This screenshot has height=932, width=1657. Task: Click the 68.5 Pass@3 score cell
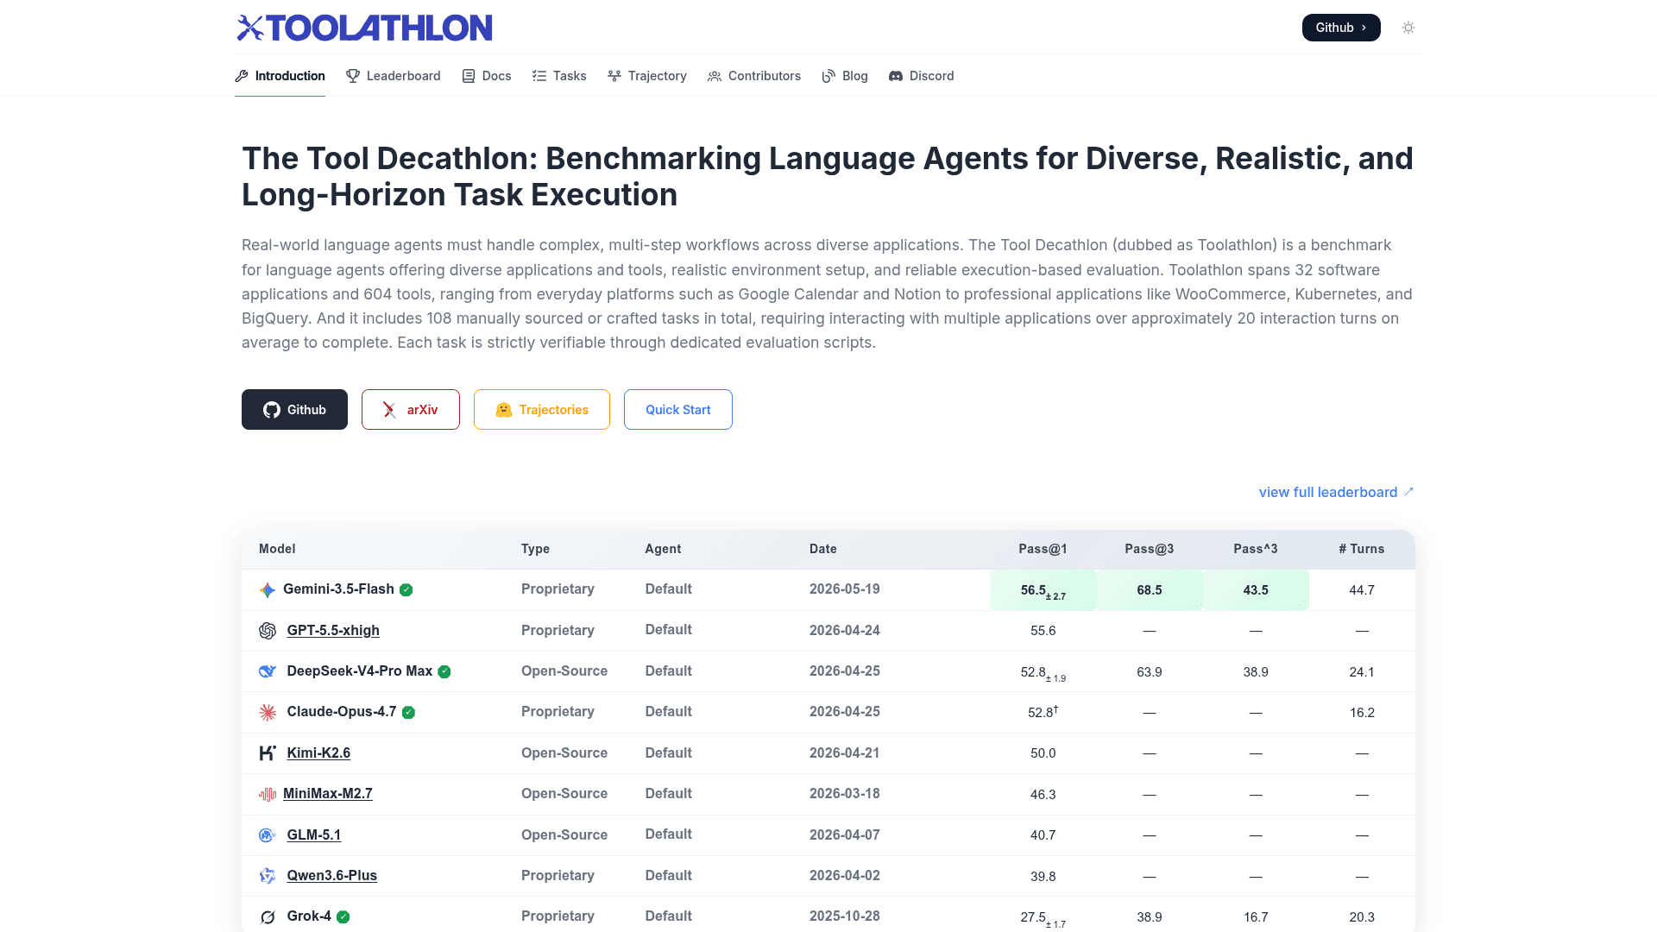(1150, 590)
